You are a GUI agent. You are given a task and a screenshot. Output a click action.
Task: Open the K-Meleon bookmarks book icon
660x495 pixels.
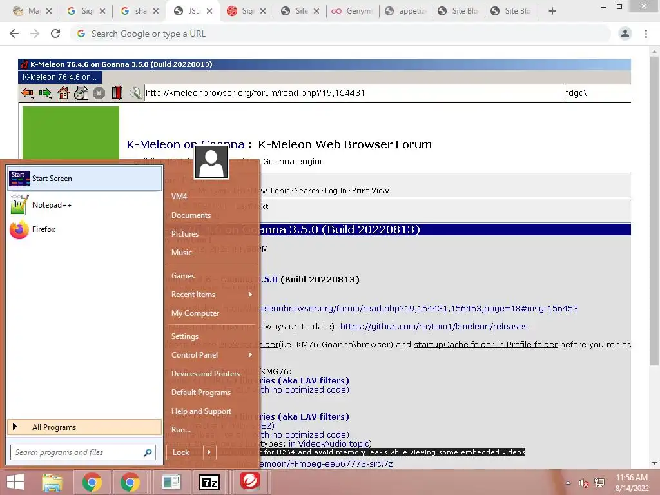tap(117, 93)
